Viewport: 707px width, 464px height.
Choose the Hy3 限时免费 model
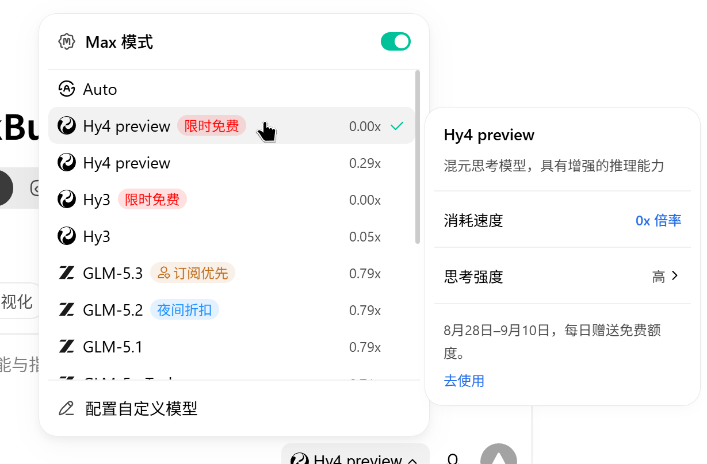(x=231, y=200)
